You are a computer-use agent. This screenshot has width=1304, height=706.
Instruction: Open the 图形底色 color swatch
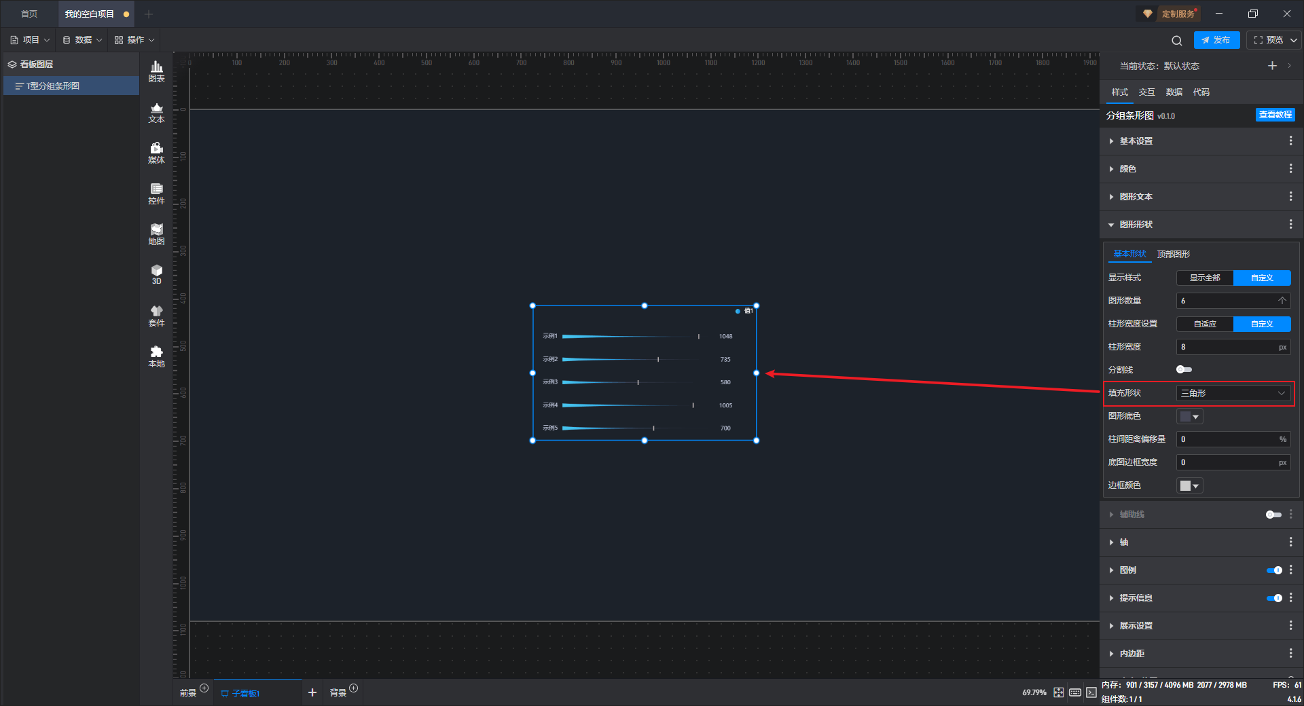click(x=1190, y=416)
